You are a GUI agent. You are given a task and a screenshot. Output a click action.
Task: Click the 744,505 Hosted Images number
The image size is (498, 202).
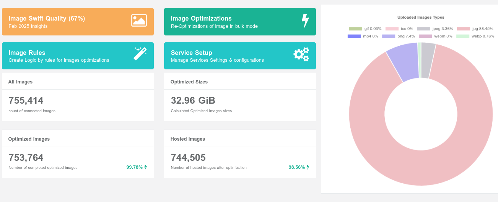[188, 158]
